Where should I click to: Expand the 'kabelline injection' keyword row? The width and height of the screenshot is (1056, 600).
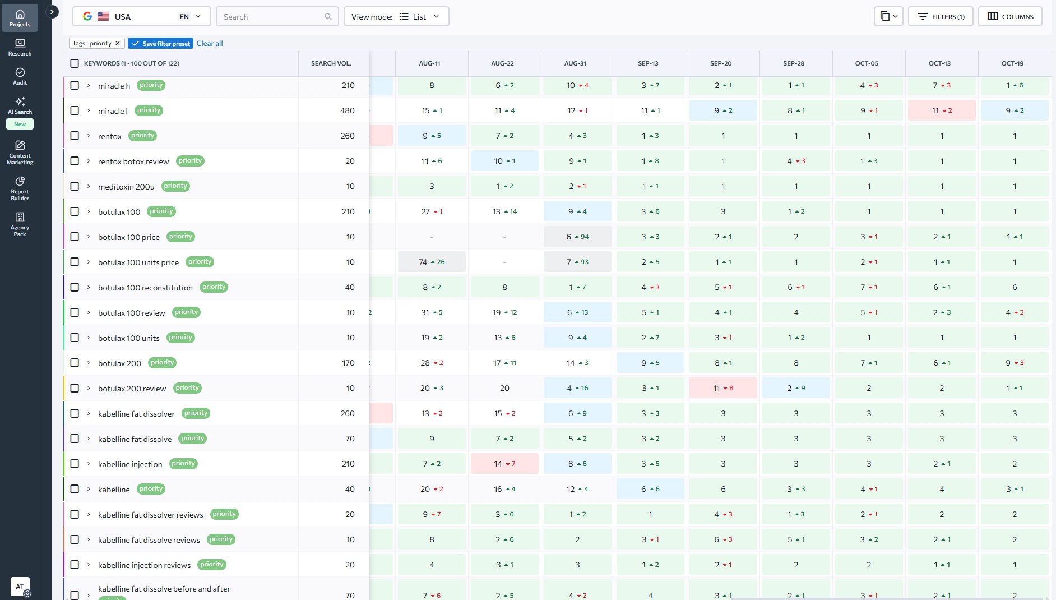click(89, 464)
